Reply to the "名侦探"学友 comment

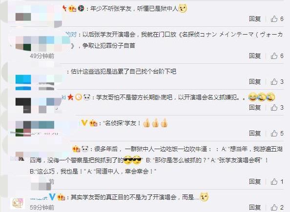point(255,134)
